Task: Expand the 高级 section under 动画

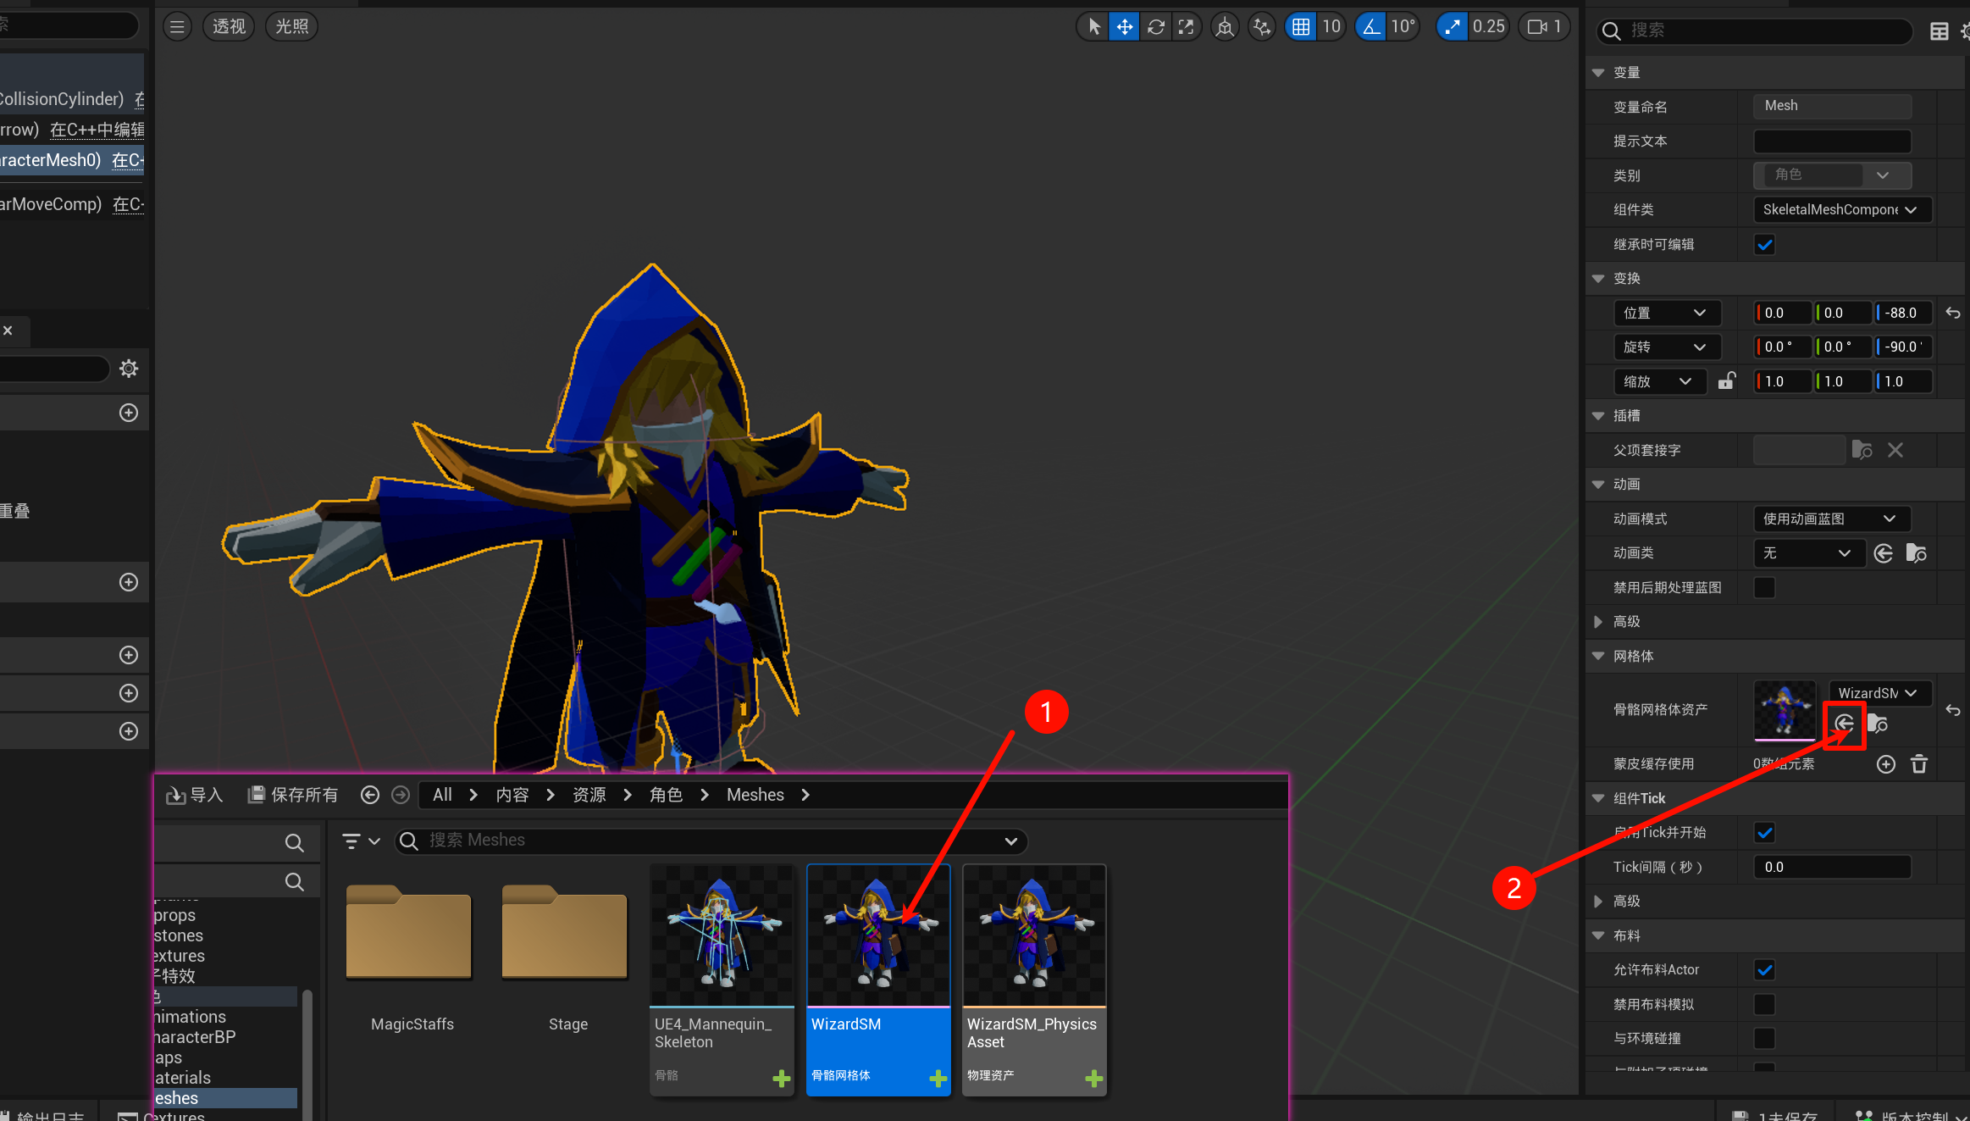Action: pyautogui.click(x=1598, y=622)
